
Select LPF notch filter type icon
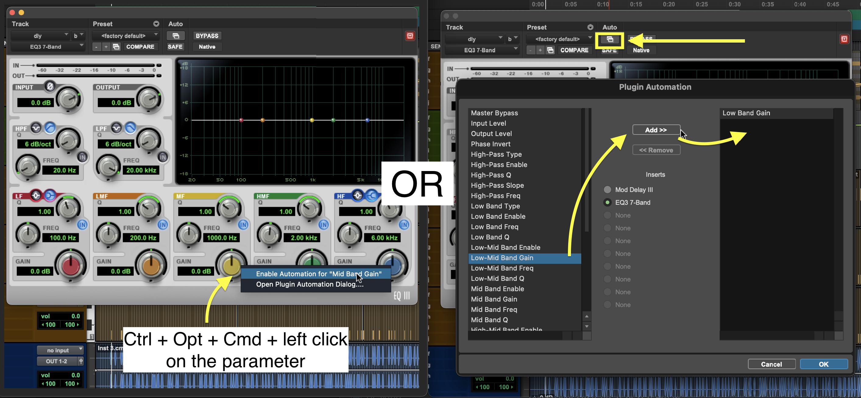pos(116,128)
